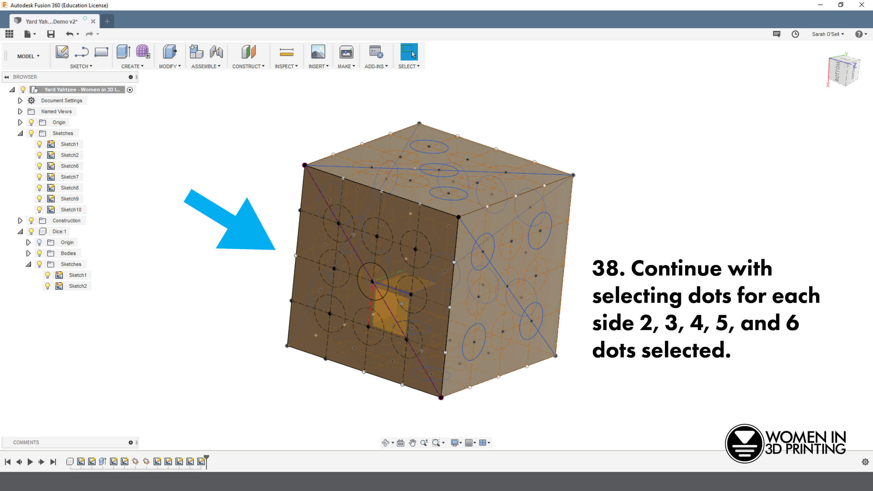Open the data panel grid icon
This screenshot has width=873, height=491.
pos(9,34)
